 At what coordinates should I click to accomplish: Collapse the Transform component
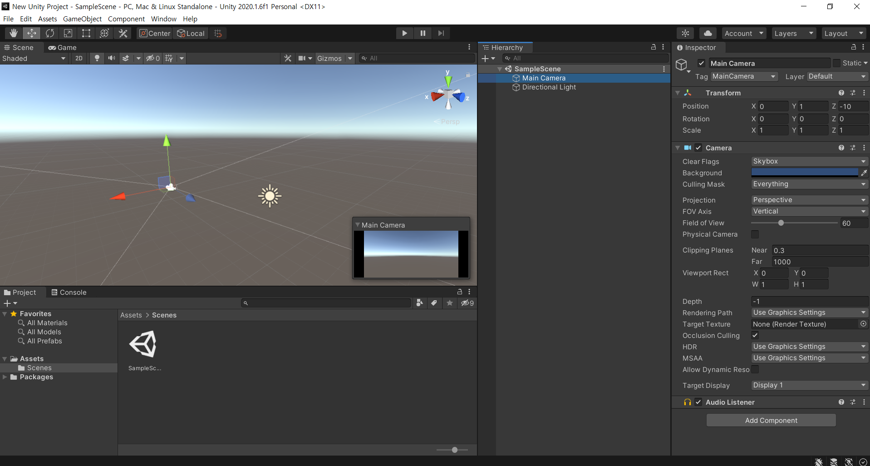tap(678, 93)
